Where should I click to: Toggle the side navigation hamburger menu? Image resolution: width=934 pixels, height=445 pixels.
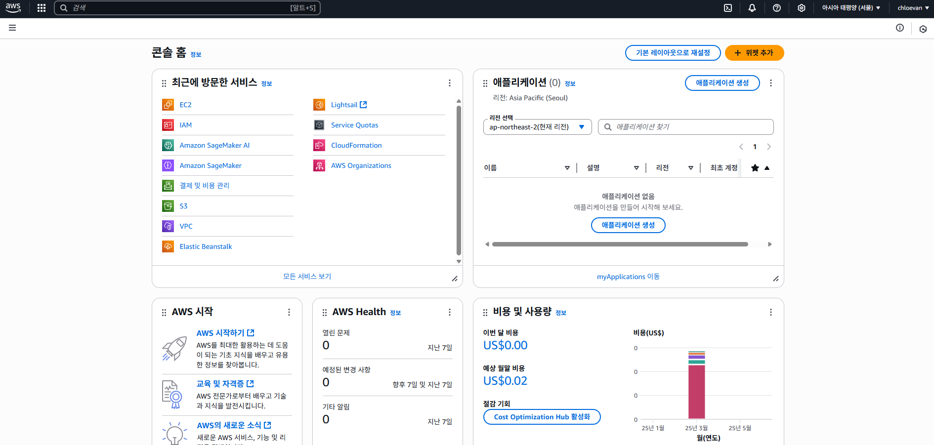click(x=12, y=28)
